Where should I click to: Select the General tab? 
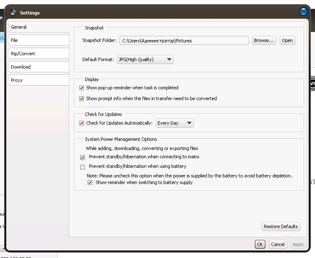(39, 27)
